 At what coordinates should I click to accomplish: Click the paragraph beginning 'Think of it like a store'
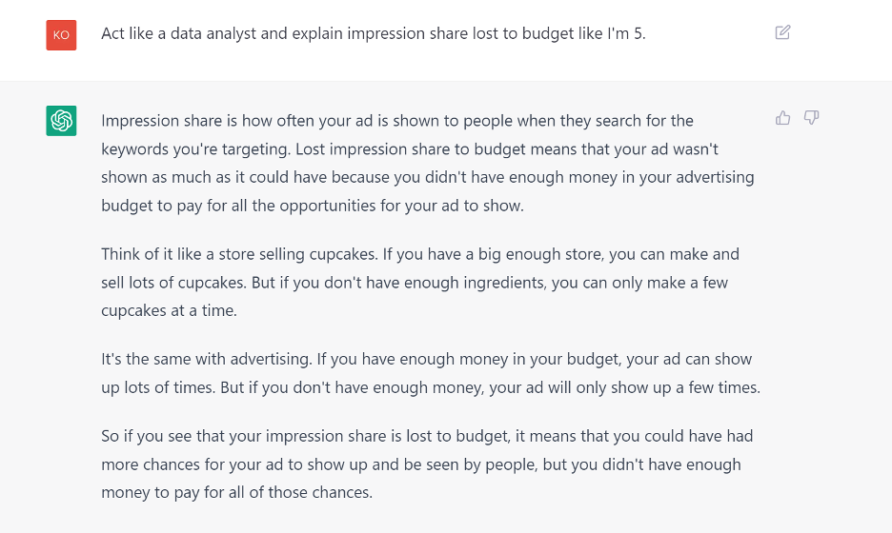click(420, 283)
